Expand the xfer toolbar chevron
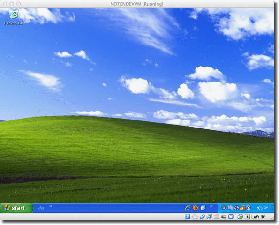 click(x=51, y=206)
